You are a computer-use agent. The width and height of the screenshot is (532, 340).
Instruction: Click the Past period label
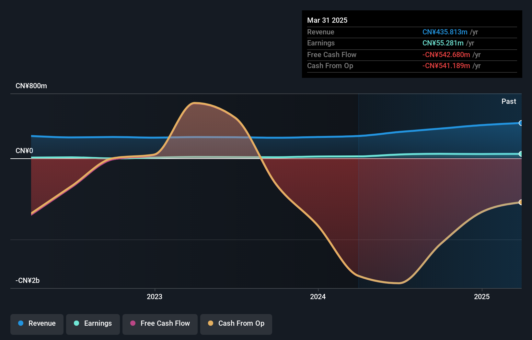(x=509, y=102)
